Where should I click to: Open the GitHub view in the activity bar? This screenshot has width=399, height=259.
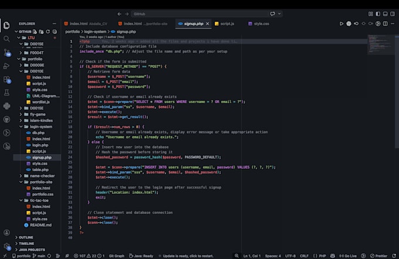tap(6, 119)
